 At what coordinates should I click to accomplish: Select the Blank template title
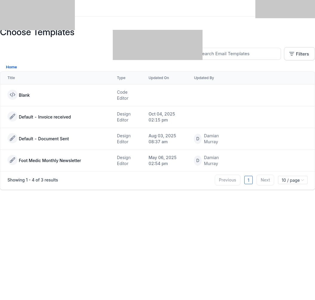(x=24, y=95)
